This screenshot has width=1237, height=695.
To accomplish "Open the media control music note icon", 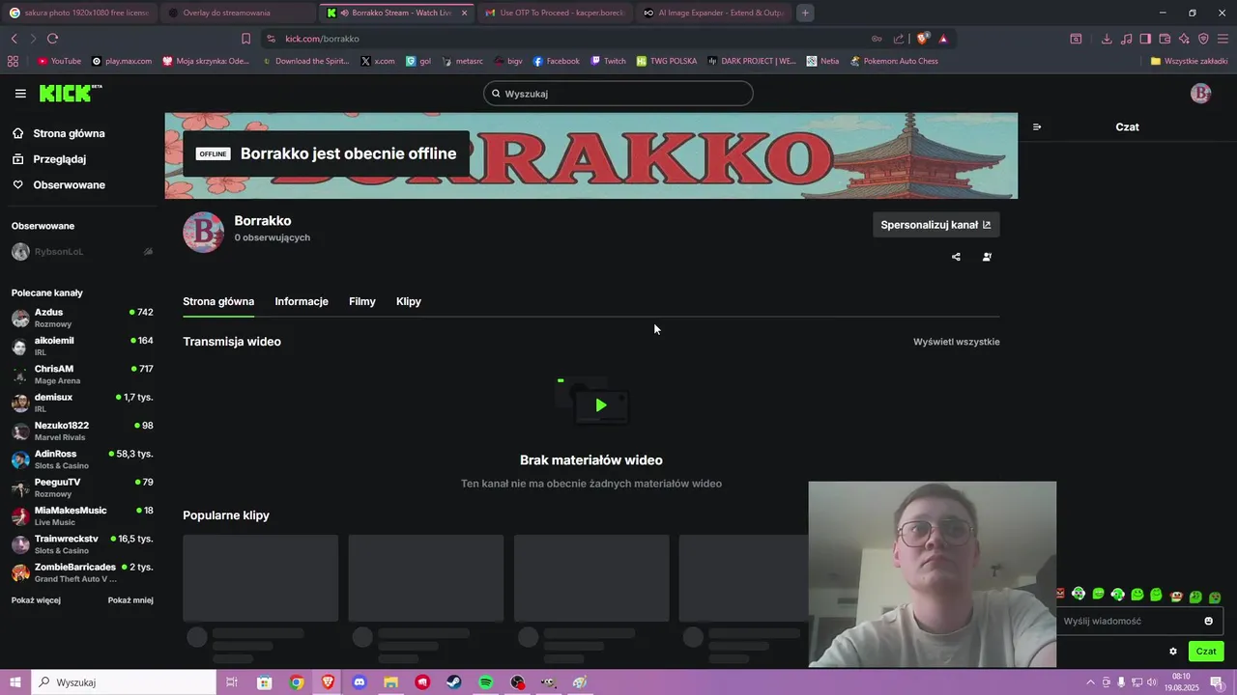I will point(1126,39).
